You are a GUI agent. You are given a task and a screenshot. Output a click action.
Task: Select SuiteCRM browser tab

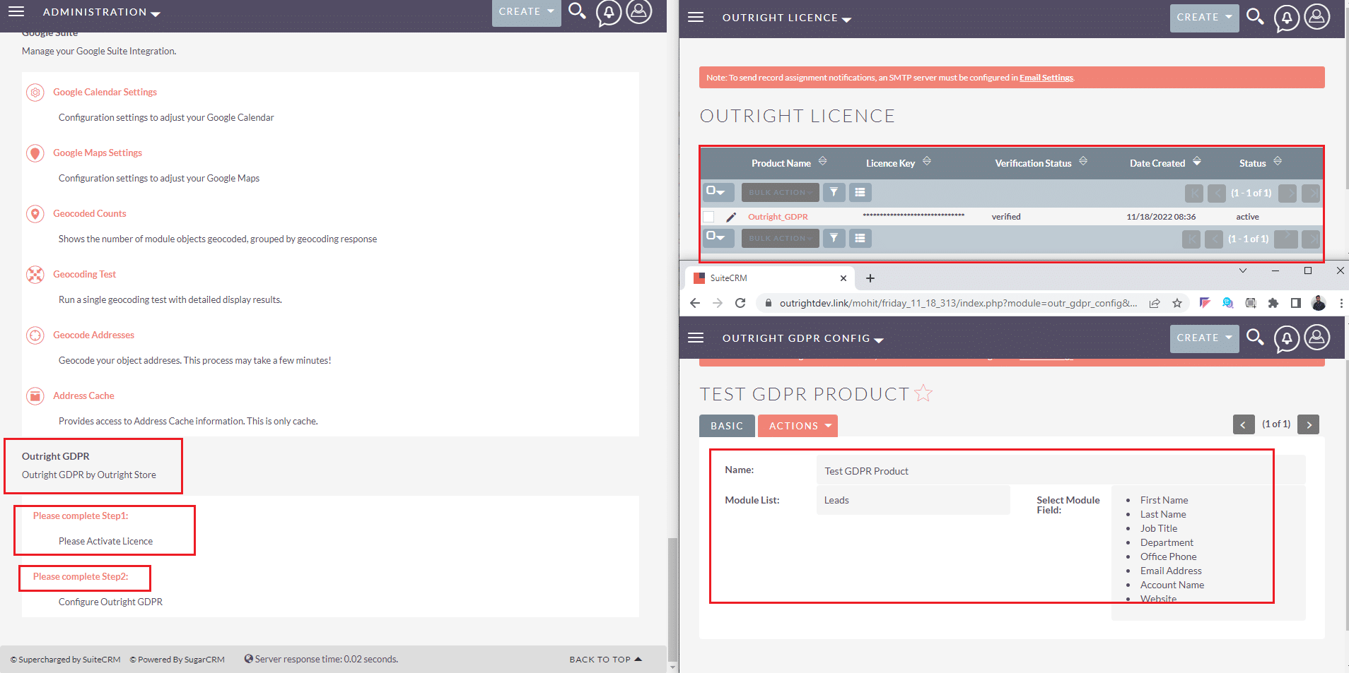[x=771, y=278]
